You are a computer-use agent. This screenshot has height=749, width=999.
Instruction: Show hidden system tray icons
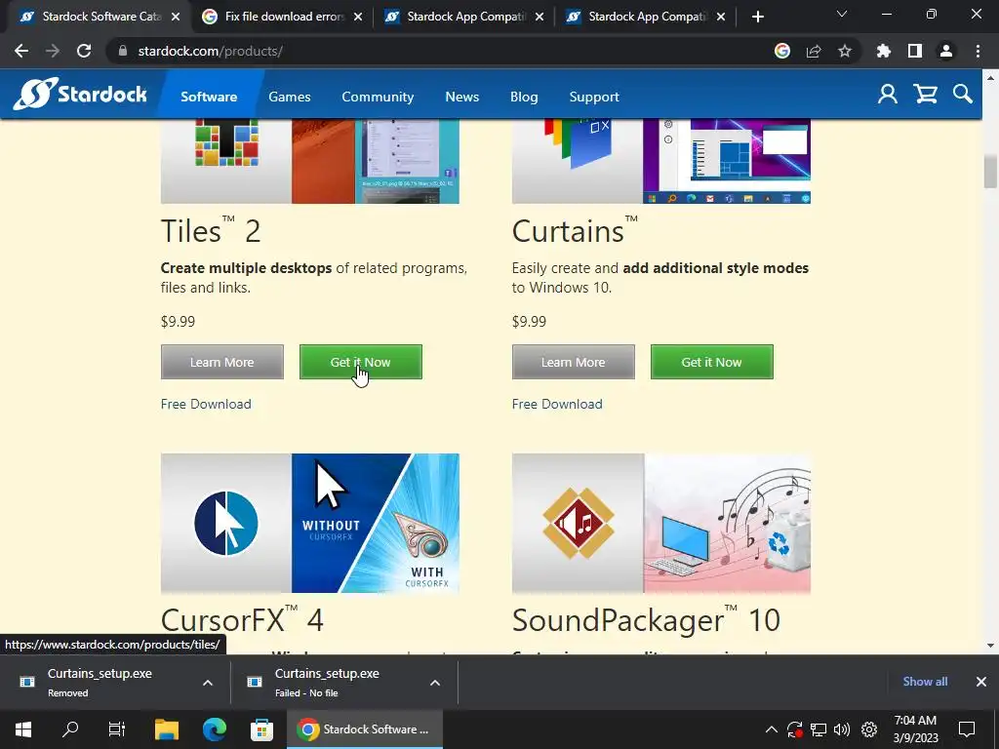click(771, 729)
